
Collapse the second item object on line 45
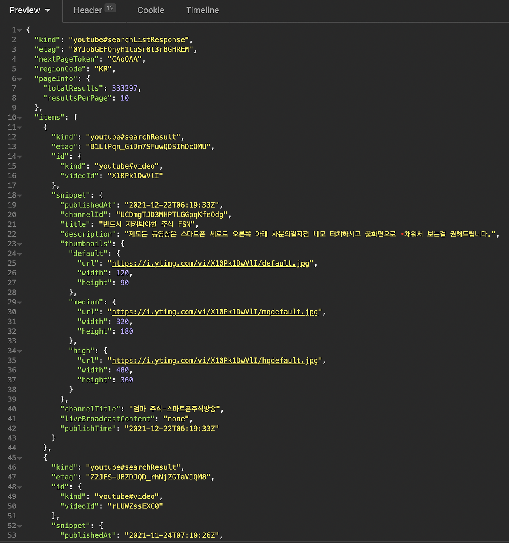[x=20, y=458]
